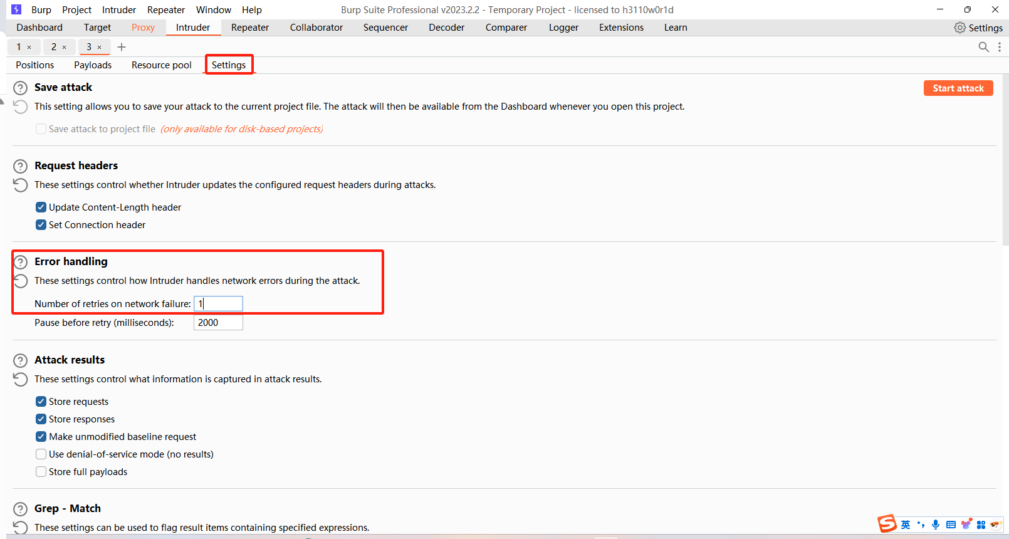Close Intruder tab 1

click(29, 47)
